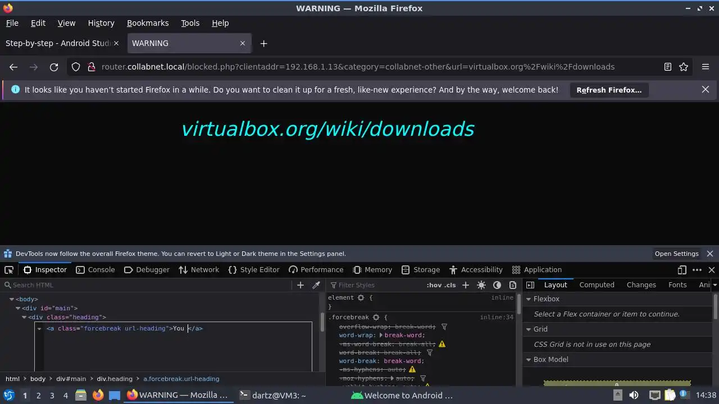719x404 pixels.
Task: Open the Performance panel
Action: 316,270
